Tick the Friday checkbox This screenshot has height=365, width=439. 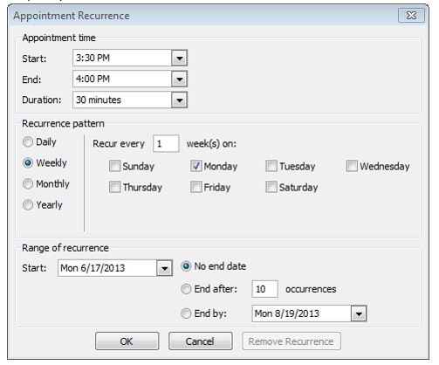pos(195,187)
